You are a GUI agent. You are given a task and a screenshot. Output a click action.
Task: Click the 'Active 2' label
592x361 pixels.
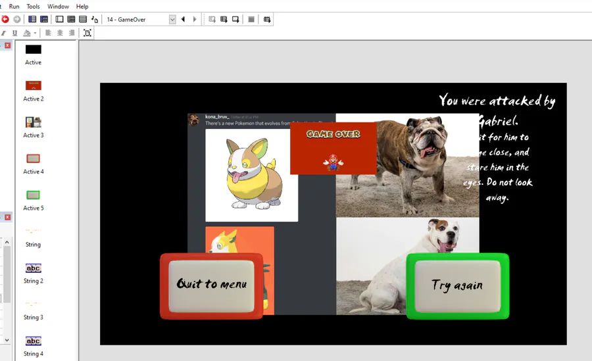coord(34,99)
